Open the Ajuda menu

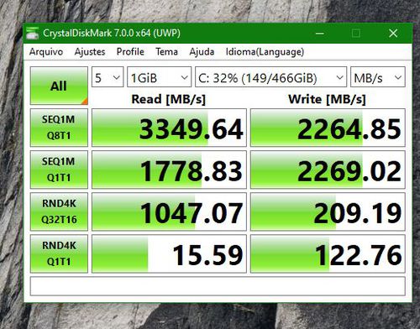pos(202,52)
